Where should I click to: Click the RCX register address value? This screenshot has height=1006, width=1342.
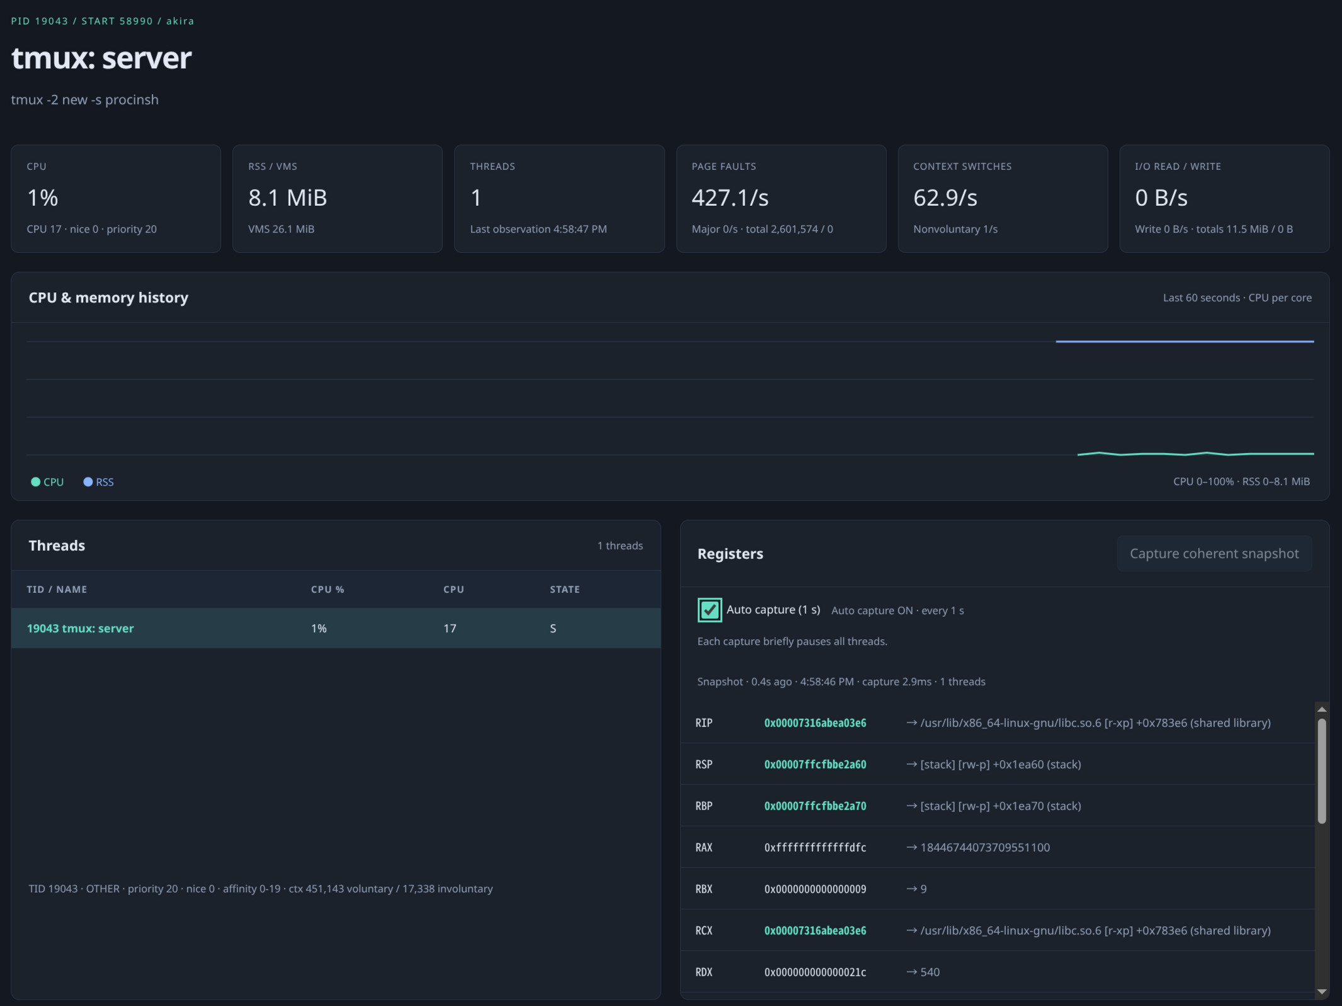[x=815, y=930]
